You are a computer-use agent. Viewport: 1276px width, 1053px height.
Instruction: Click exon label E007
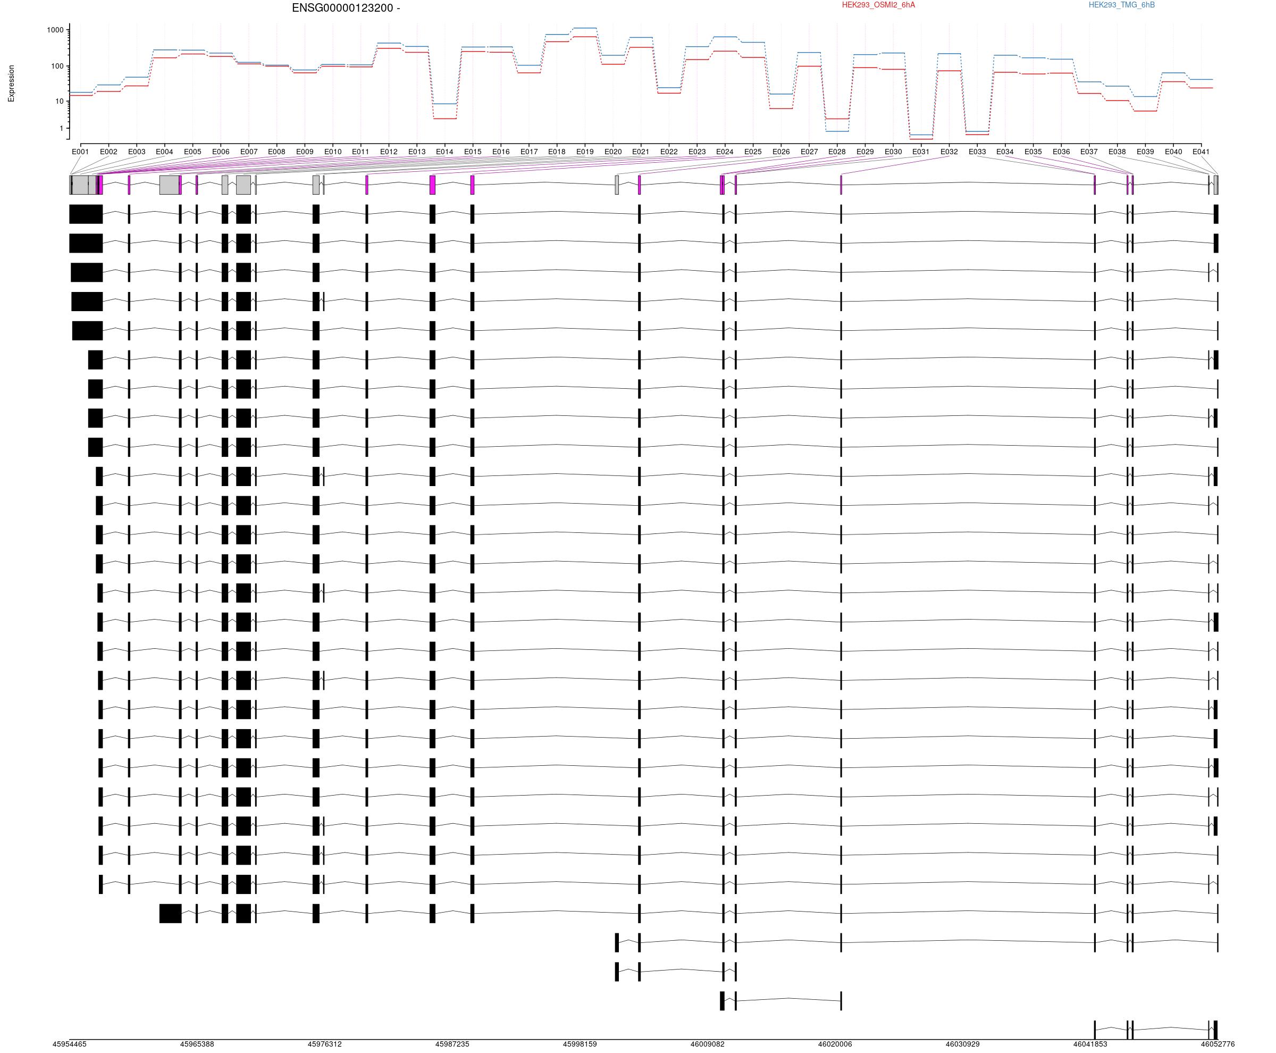click(249, 152)
